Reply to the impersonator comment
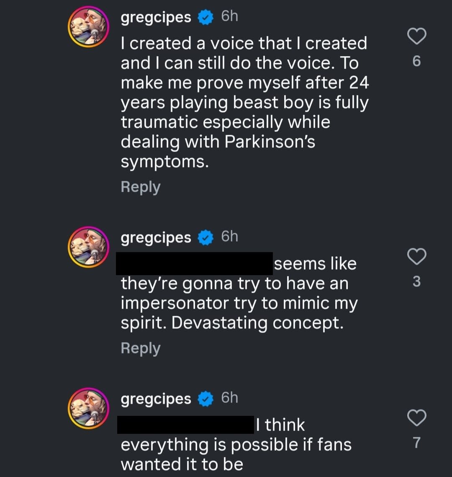 tap(140, 347)
